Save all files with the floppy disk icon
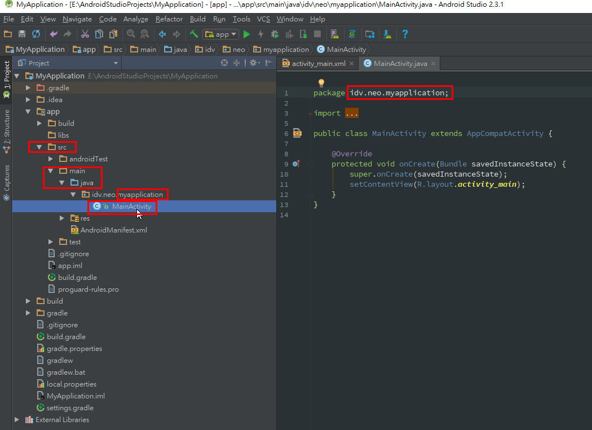Viewport: 592px width, 430px height. [22, 34]
